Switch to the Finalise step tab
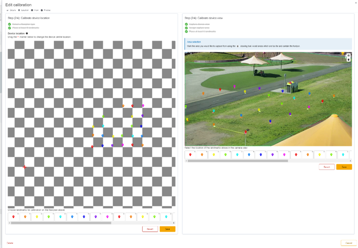This screenshot has height=248, width=358. (46, 10)
